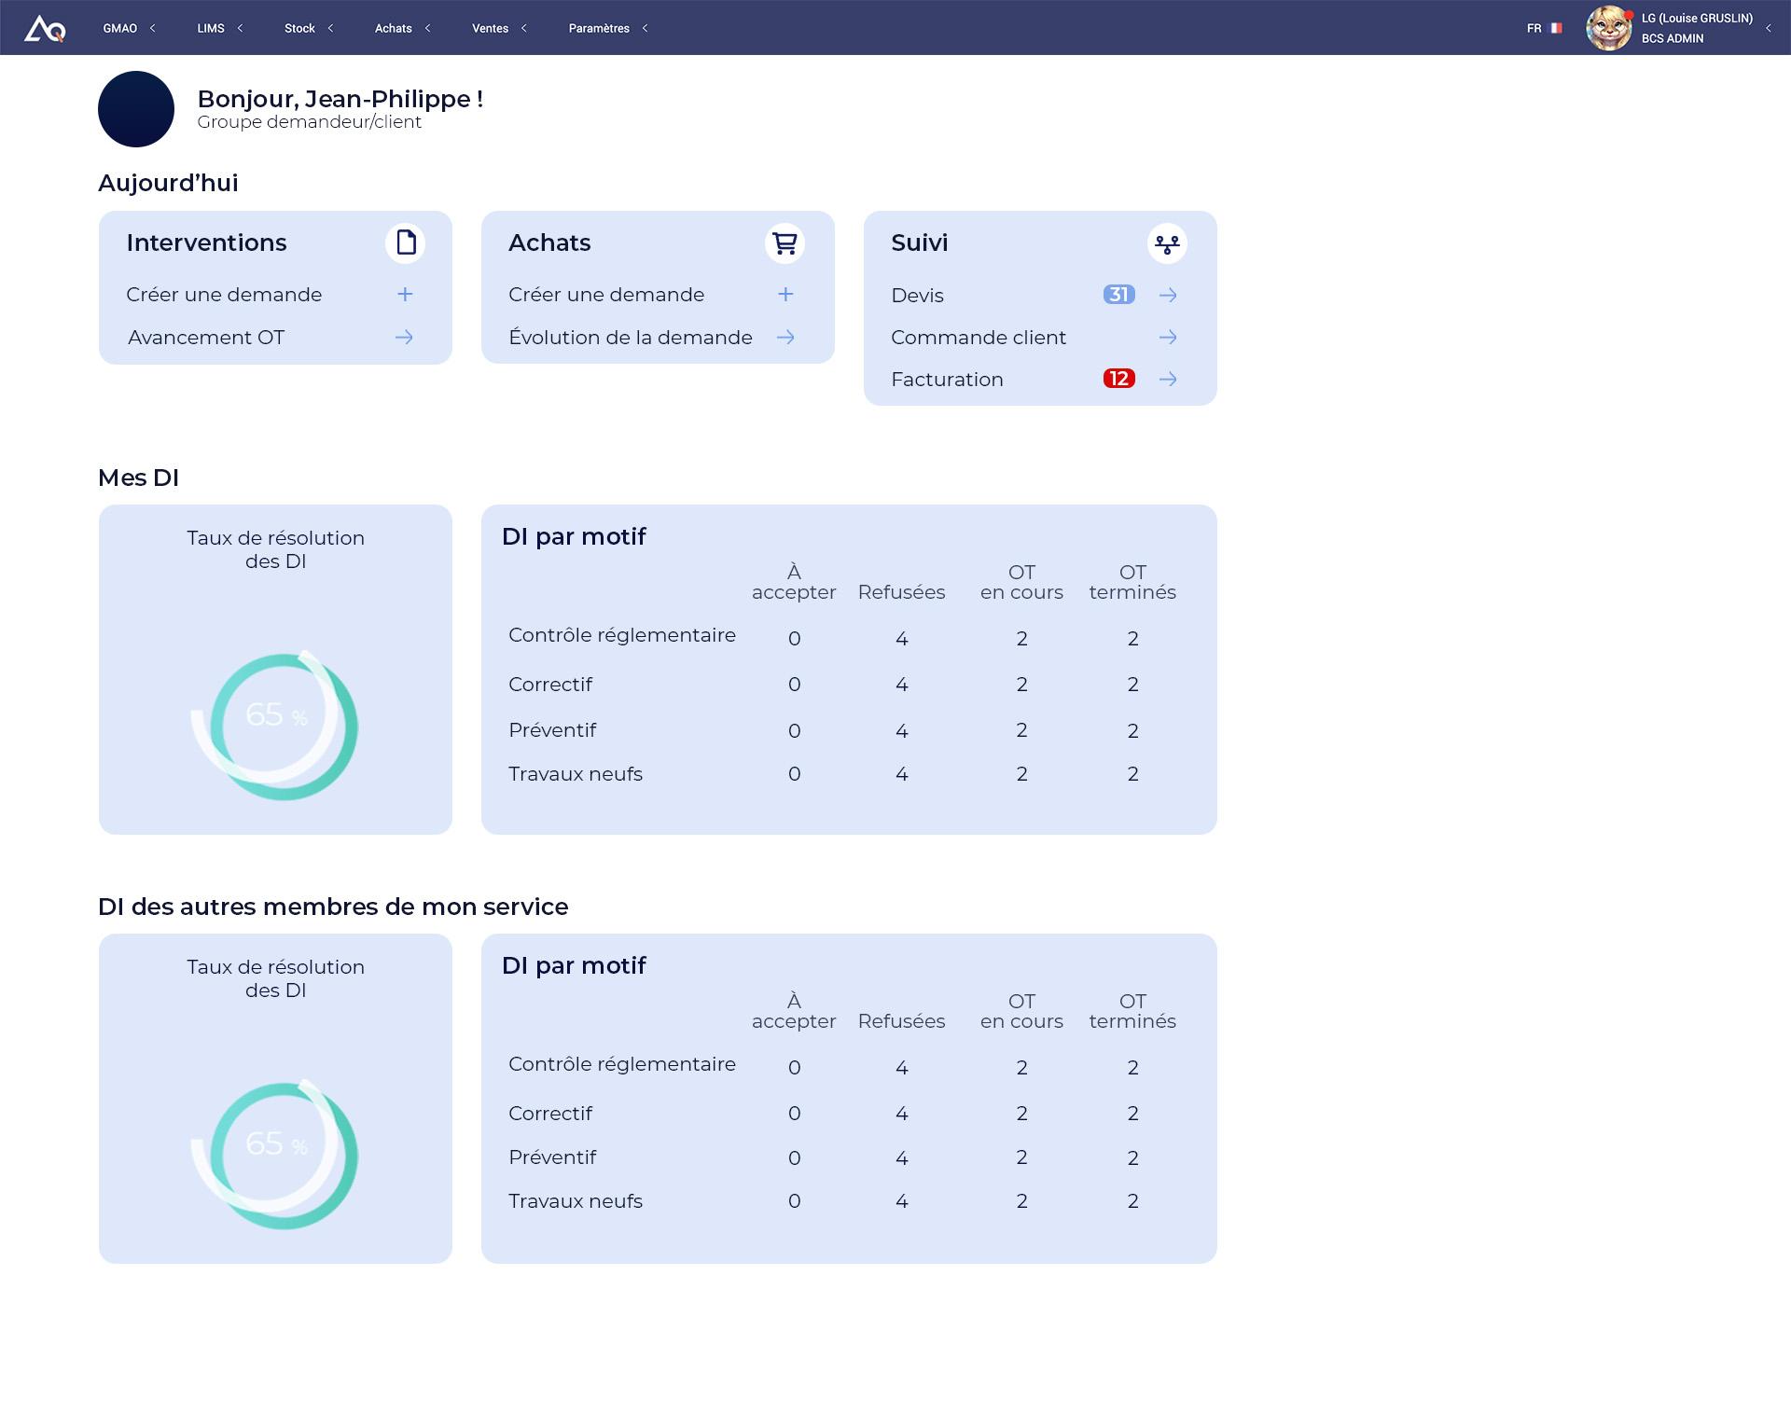Viewport: 1791px width, 1413px height.
Task: Click the arrow beside Commande client
Action: (1169, 338)
